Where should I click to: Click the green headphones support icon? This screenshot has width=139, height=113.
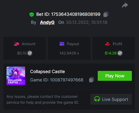pos(97,99)
